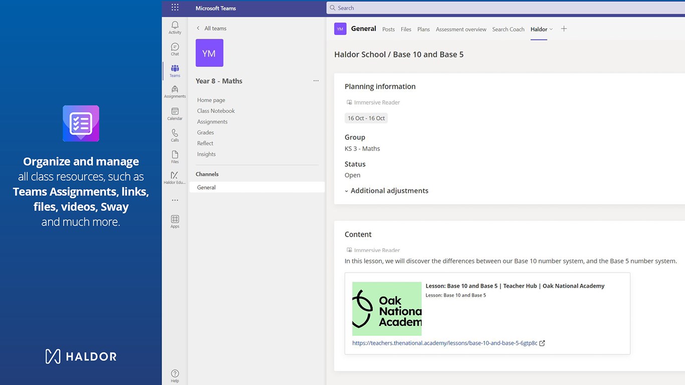Viewport: 685px width, 385px height.
Task: Open the Activity bell icon
Action: click(x=175, y=27)
